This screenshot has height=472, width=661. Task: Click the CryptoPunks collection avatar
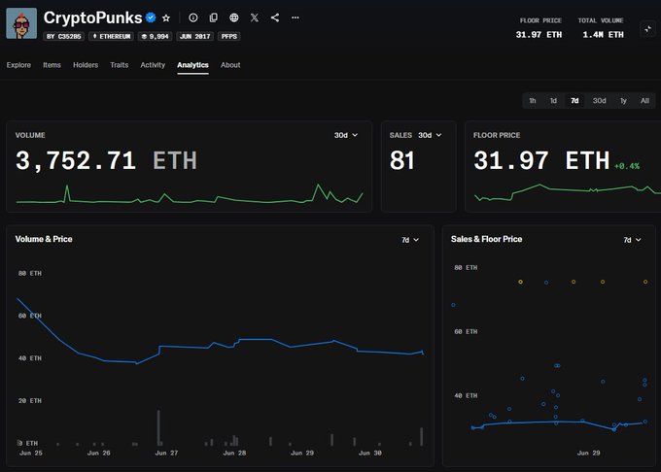(x=21, y=23)
